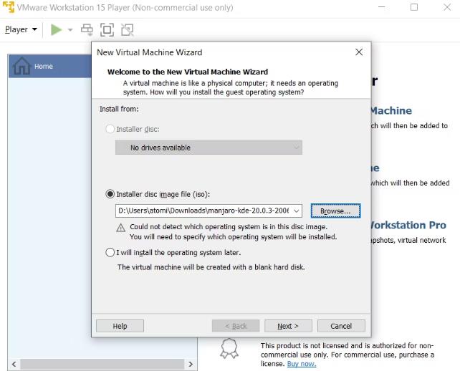Close the New Virtual Machine Wizard dialog
This screenshot has width=460, height=371.
(359, 52)
